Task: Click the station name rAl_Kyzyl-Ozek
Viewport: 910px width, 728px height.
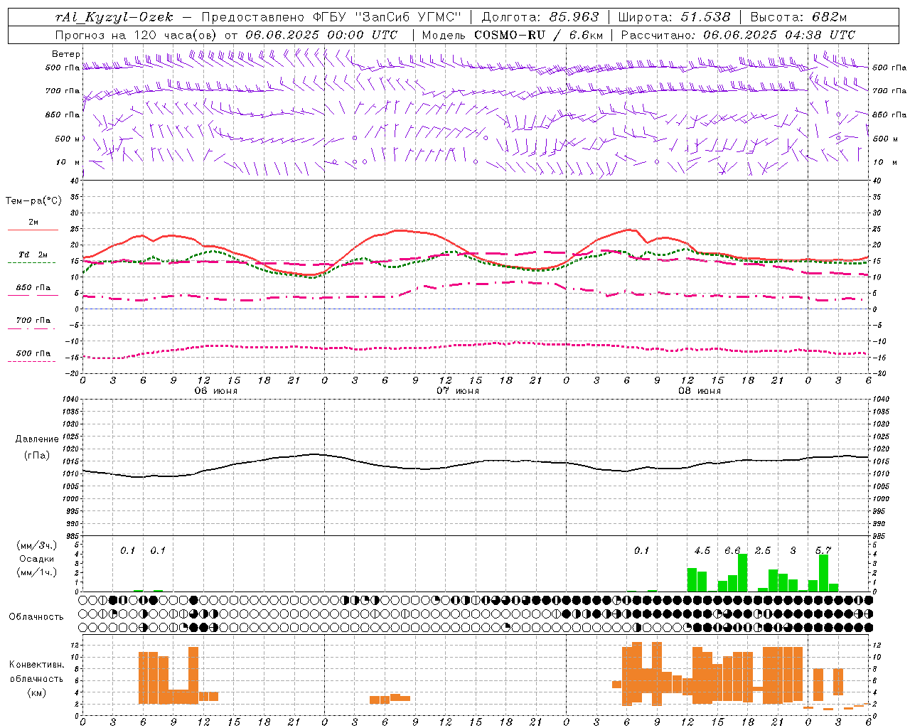Action: [x=113, y=17]
